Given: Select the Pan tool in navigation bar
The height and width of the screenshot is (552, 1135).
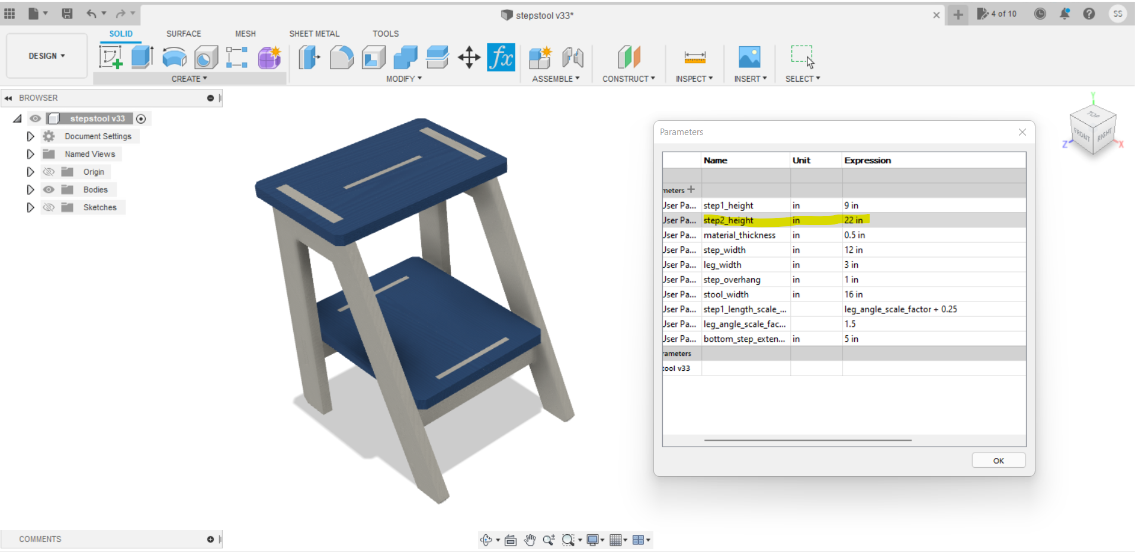Looking at the screenshot, I should pyautogui.click(x=530, y=540).
